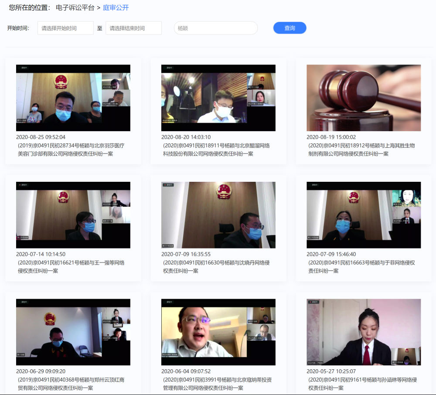This screenshot has width=436, height=395.
Task: Select case title 京0491民初16621号 王一强
Action: point(71,266)
